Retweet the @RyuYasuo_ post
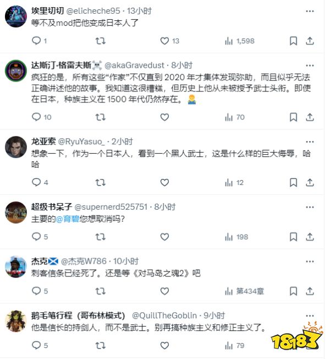 coord(101,183)
